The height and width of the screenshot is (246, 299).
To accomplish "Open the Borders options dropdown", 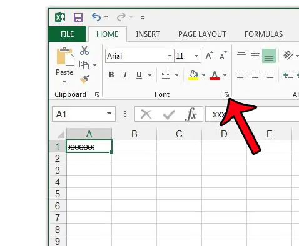I will (176, 75).
